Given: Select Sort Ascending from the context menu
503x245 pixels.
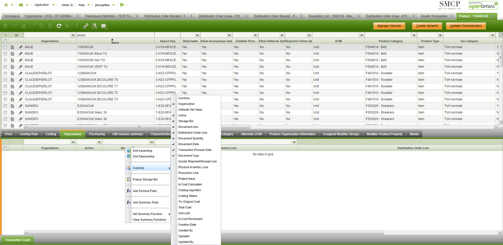Looking at the screenshot, I should [x=142, y=151].
